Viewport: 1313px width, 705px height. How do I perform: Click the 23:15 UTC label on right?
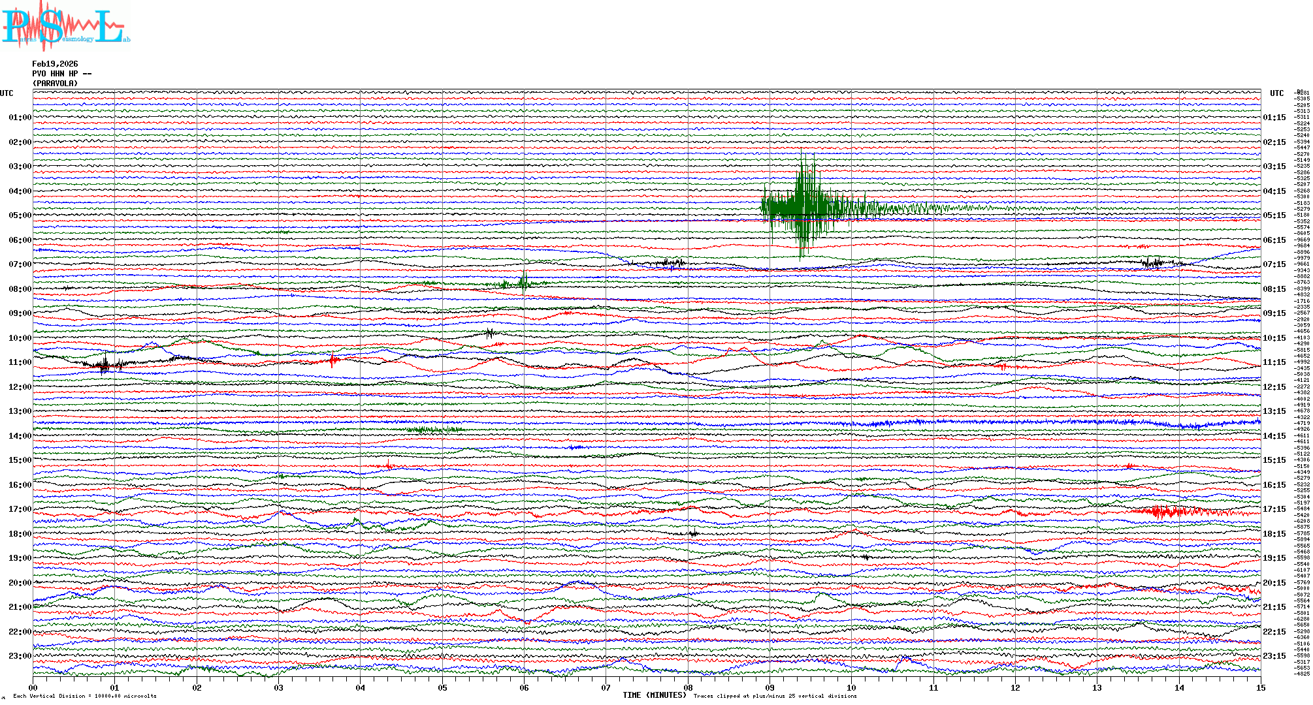pyautogui.click(x=1274, y=656)
